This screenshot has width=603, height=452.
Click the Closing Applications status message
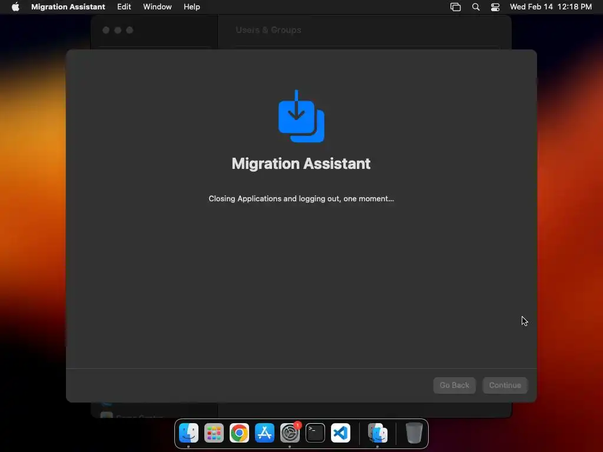[x=301, y=199]
